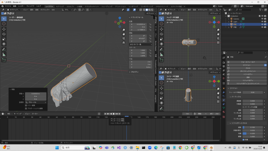Image resolution: width=268 pixels, height=151 pixels.
Task: Click the 内側 thickness slider
Action: click(x=252, y=133)
